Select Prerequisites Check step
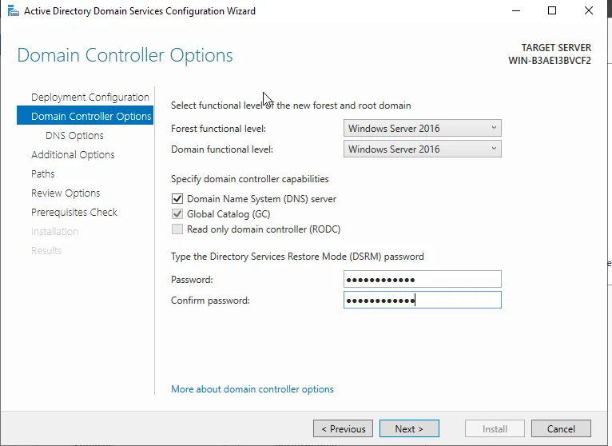This screenshot has height=446, width=612. [x=74, y=212]
